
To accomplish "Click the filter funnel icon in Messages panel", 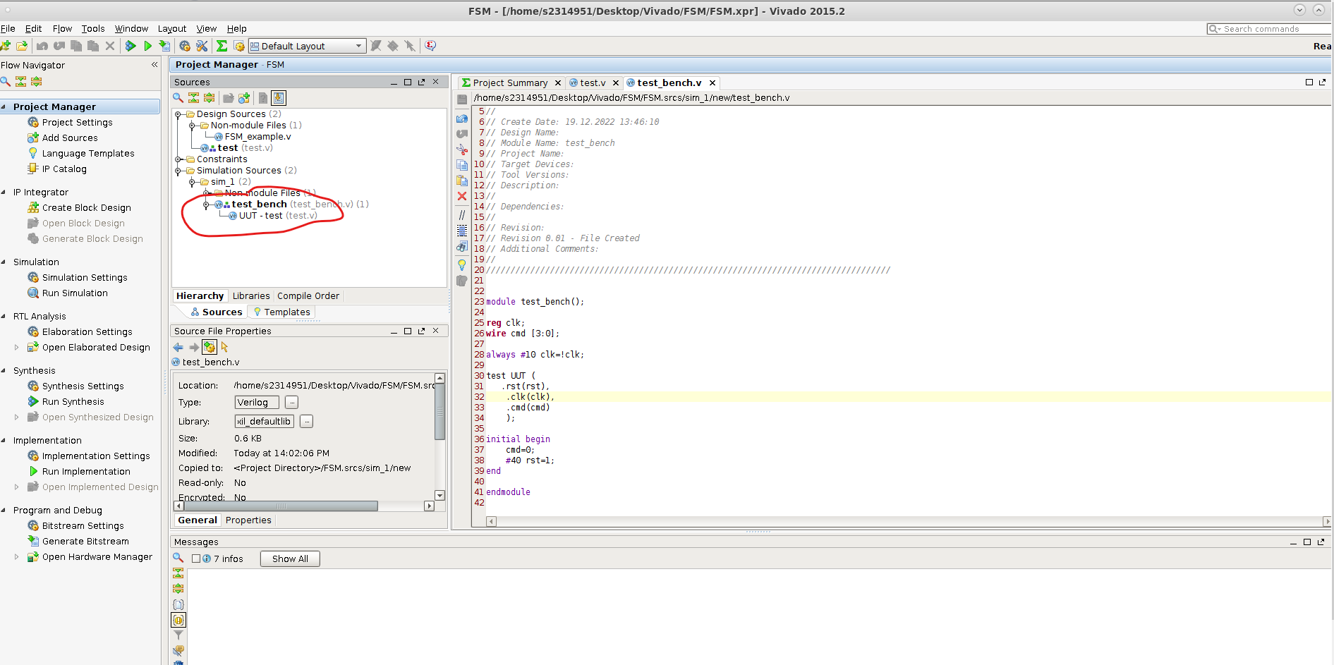I will 178,635.
